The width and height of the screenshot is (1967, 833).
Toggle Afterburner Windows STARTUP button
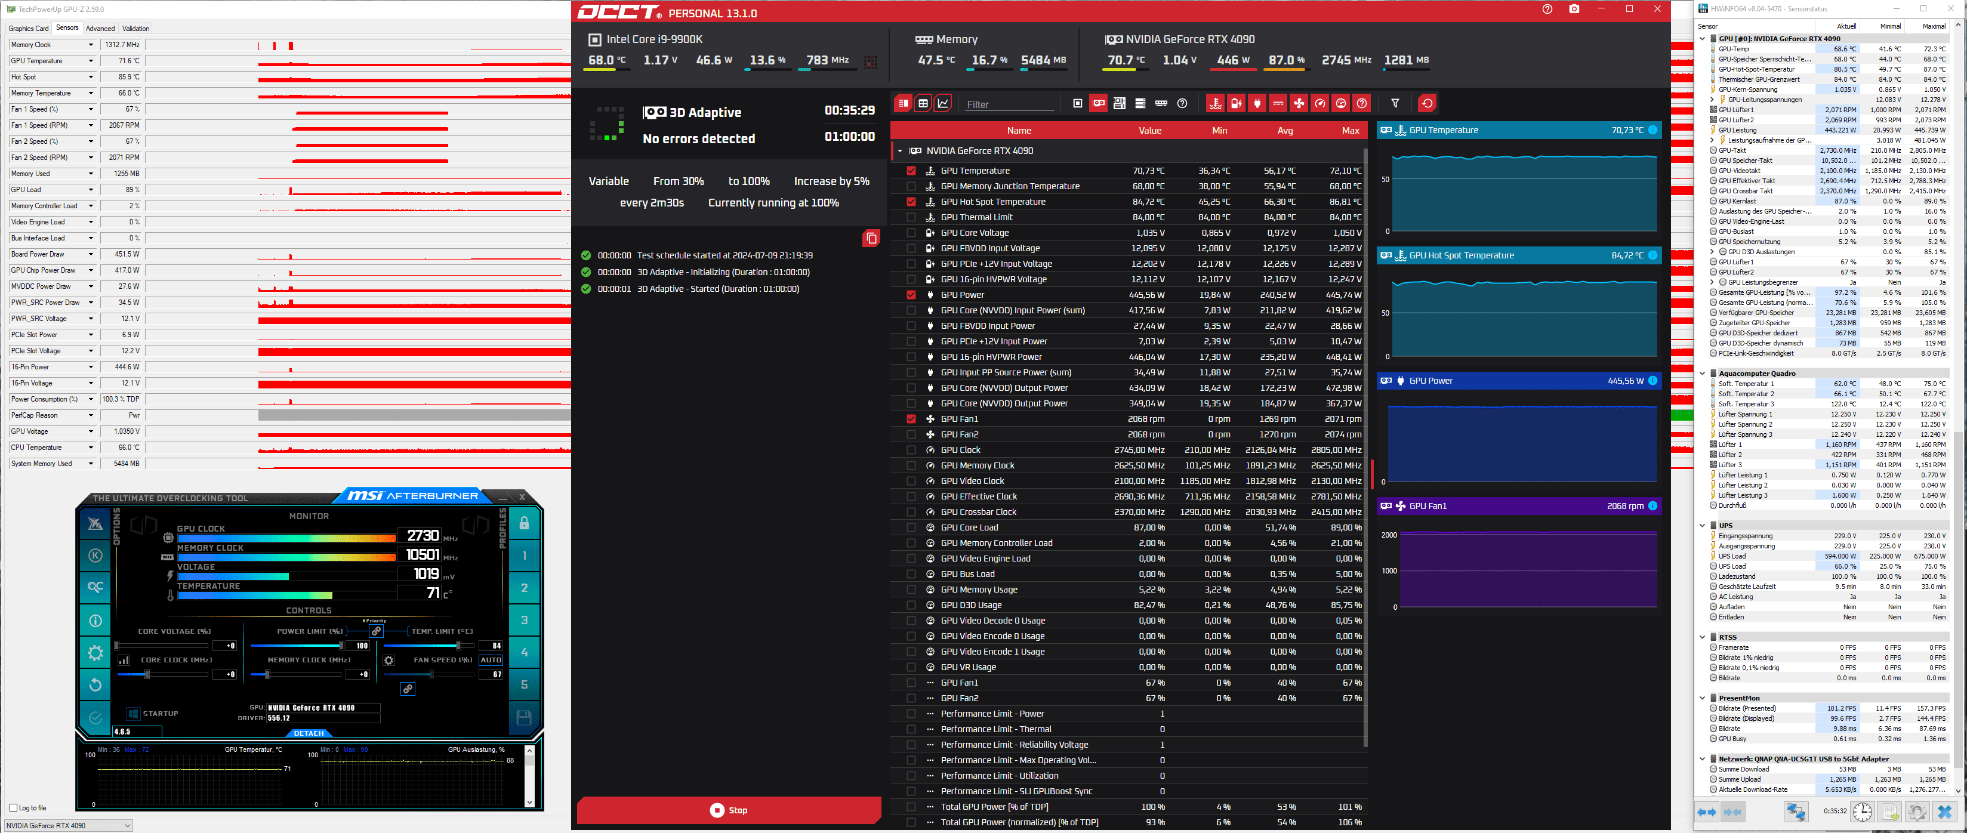[153, 714]
